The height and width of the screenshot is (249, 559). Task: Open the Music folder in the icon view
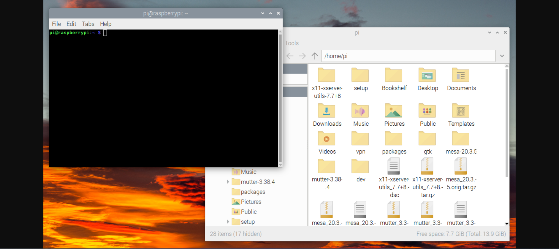pos(360,111)
